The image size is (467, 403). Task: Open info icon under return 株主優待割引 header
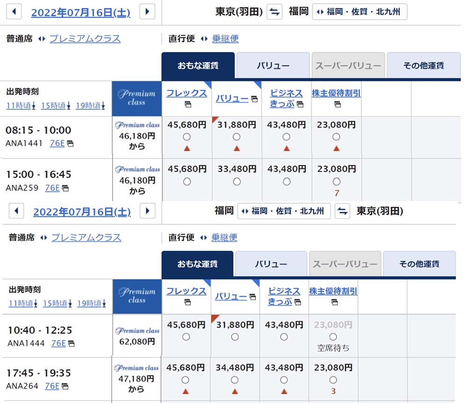tap(335, 303)
